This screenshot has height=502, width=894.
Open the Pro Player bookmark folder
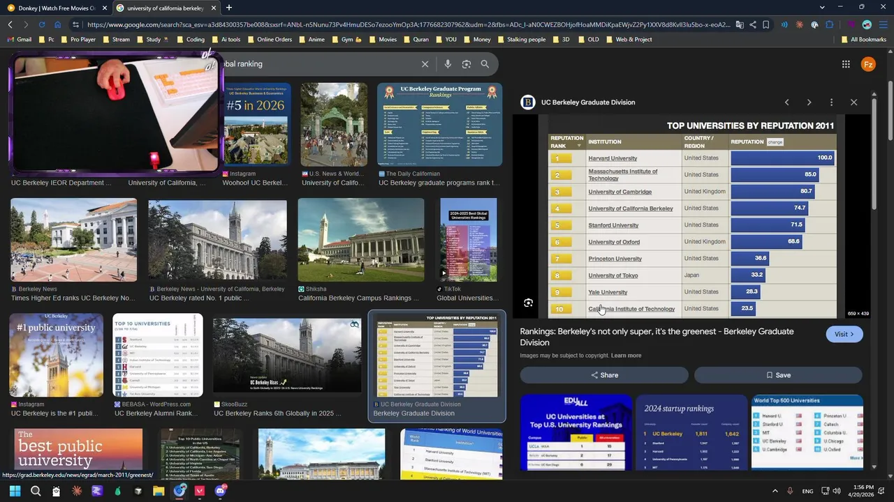[78, 40]
